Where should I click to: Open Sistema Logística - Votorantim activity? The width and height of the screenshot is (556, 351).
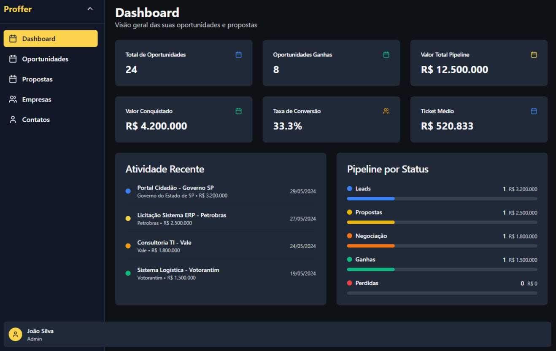178,270
